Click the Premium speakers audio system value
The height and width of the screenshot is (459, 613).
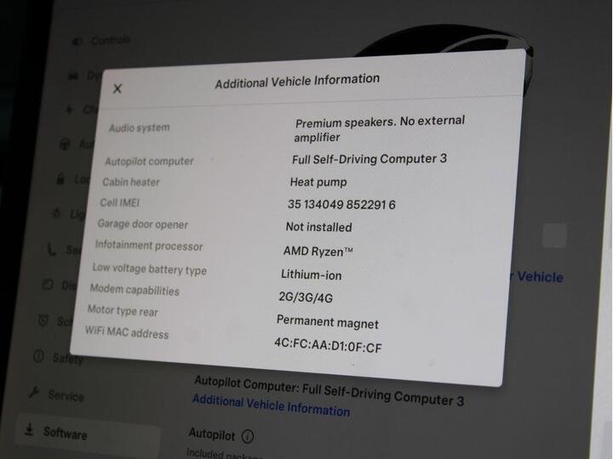[x=380, y=129]
